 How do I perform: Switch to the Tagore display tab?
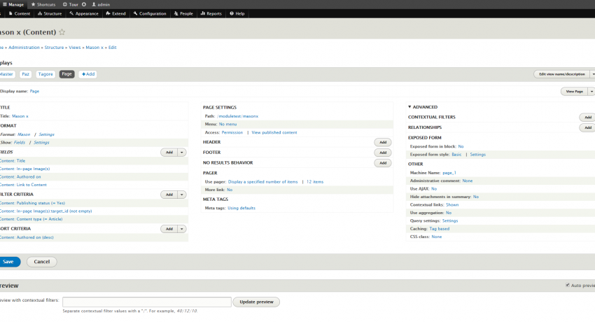45,74
